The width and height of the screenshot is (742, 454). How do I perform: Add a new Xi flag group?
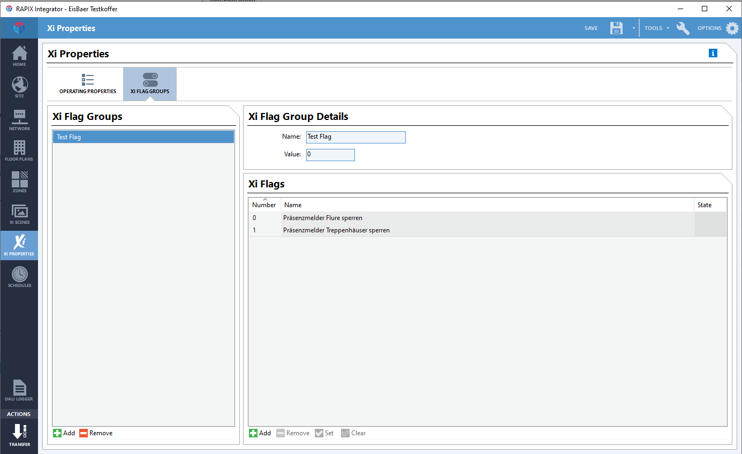pos(64,433)
